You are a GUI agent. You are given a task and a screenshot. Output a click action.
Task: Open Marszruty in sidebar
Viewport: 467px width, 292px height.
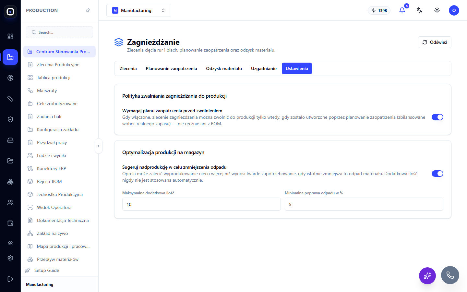point(59,91)
